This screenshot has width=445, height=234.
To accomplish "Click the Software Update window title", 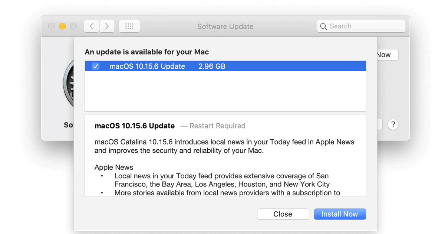I will pos(225,26).
